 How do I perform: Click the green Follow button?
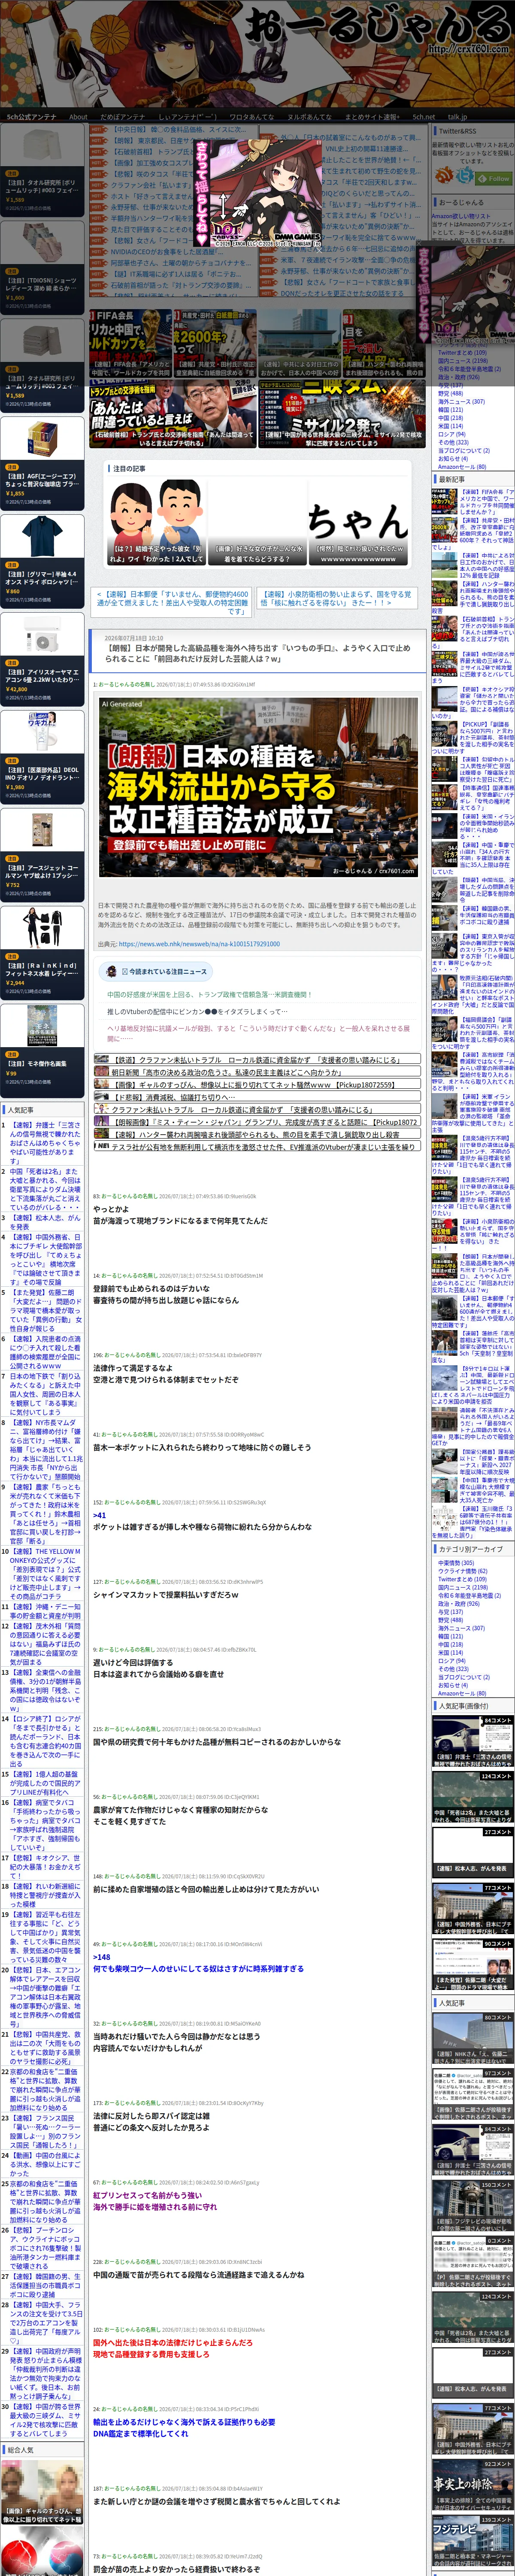pyautogui.click(x=494, y=178)
